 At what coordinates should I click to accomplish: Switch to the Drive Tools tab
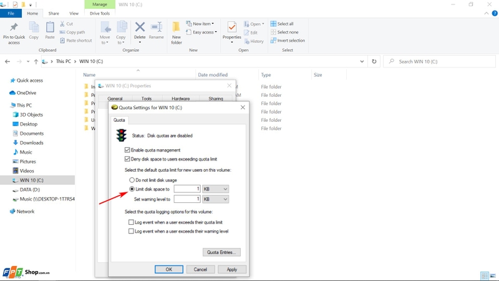coord(100,13)
